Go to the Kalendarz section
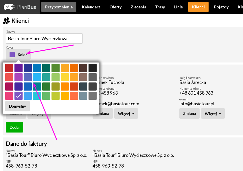243x171 pixels. 91,7
